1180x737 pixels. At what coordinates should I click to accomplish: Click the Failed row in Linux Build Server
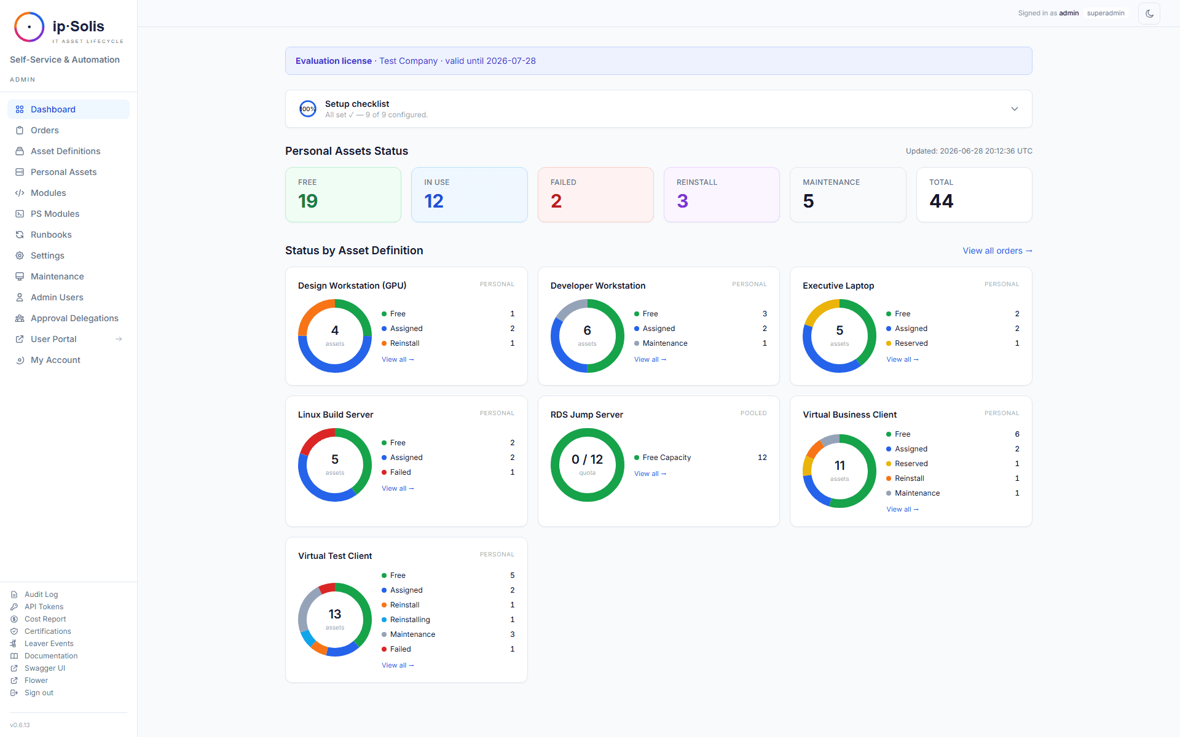point(448,472)
